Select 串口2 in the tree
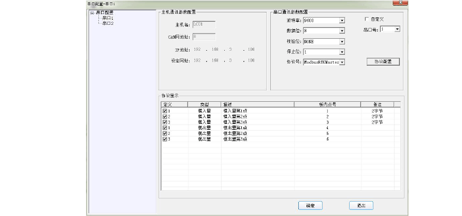The width and height of the screenshot is (462, 216). [107, 23]
